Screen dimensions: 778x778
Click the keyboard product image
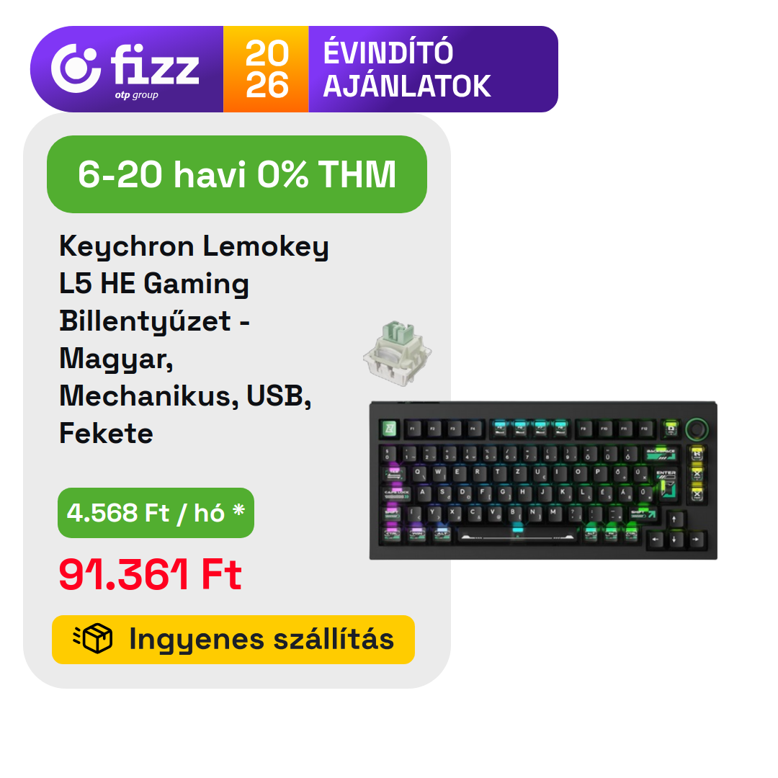click(543, 480)
